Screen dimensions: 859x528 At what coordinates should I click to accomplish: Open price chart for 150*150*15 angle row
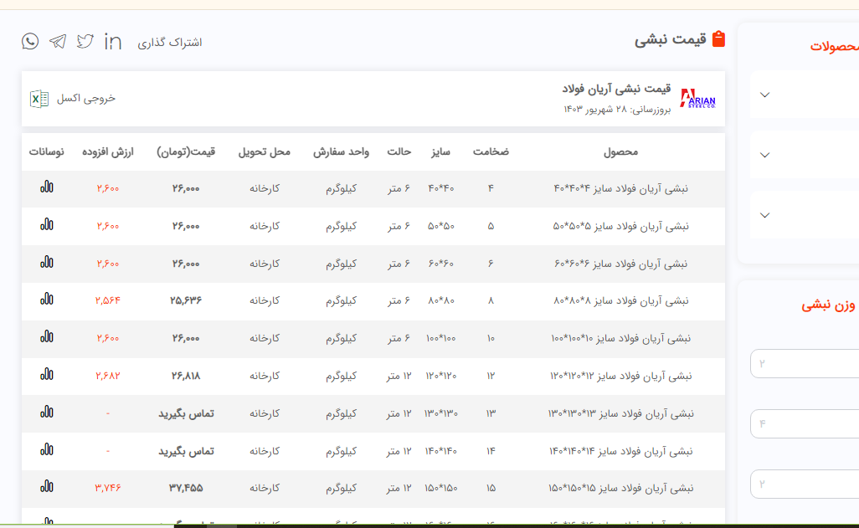click(47, 486)
